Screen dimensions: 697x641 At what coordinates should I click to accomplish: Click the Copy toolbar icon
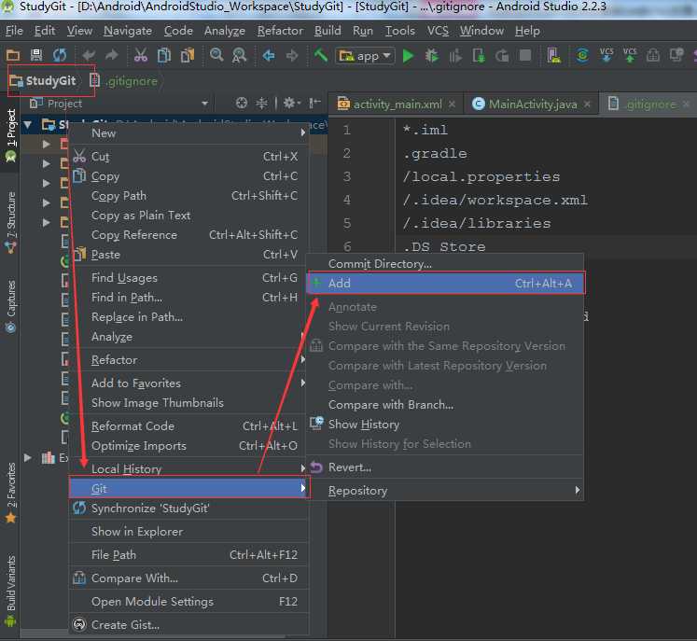click(x=164, y=56)
